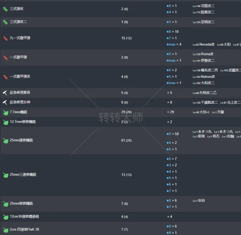241x235 pixels.
Task: Select the 25mm単装機銃 equipment name
Action: click(x=21, y=204)
